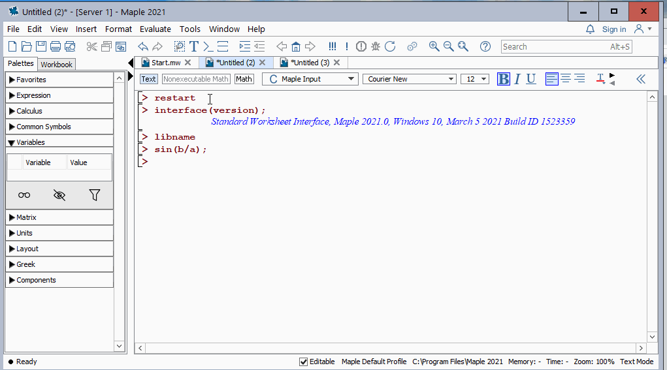Click the Text mode button
667x370 pixels.
[x=148, y=79]
